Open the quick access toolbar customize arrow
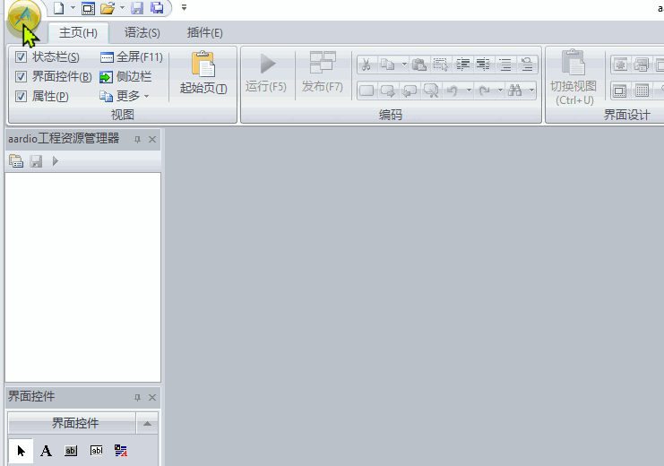 click(184, 8)
